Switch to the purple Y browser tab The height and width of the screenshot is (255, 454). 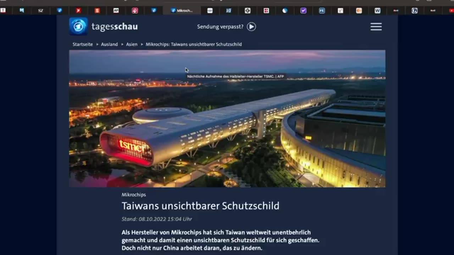pos(303,11)
